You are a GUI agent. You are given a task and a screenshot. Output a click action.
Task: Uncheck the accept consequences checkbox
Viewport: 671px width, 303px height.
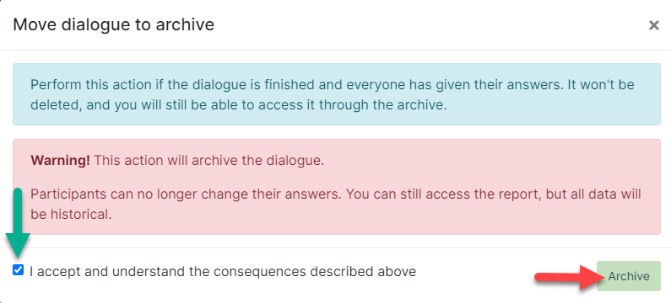pyautogui.click(x=18, y=269)
